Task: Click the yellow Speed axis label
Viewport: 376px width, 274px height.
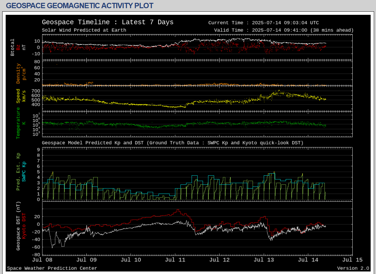Action: coord(18,96)
